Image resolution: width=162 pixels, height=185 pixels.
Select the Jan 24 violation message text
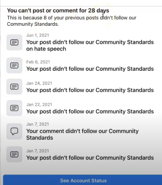tap(90, 90)
